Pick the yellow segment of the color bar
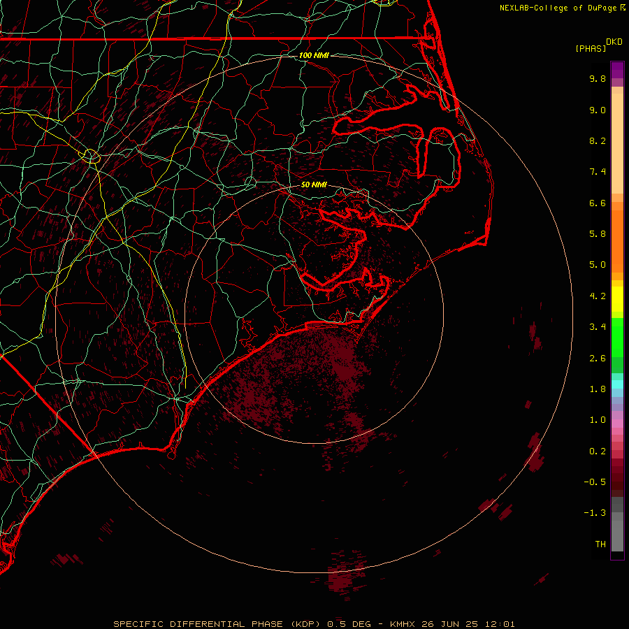The width and height of the screenshot is (629, 629). pyautogui.click(x=617, y=299)
